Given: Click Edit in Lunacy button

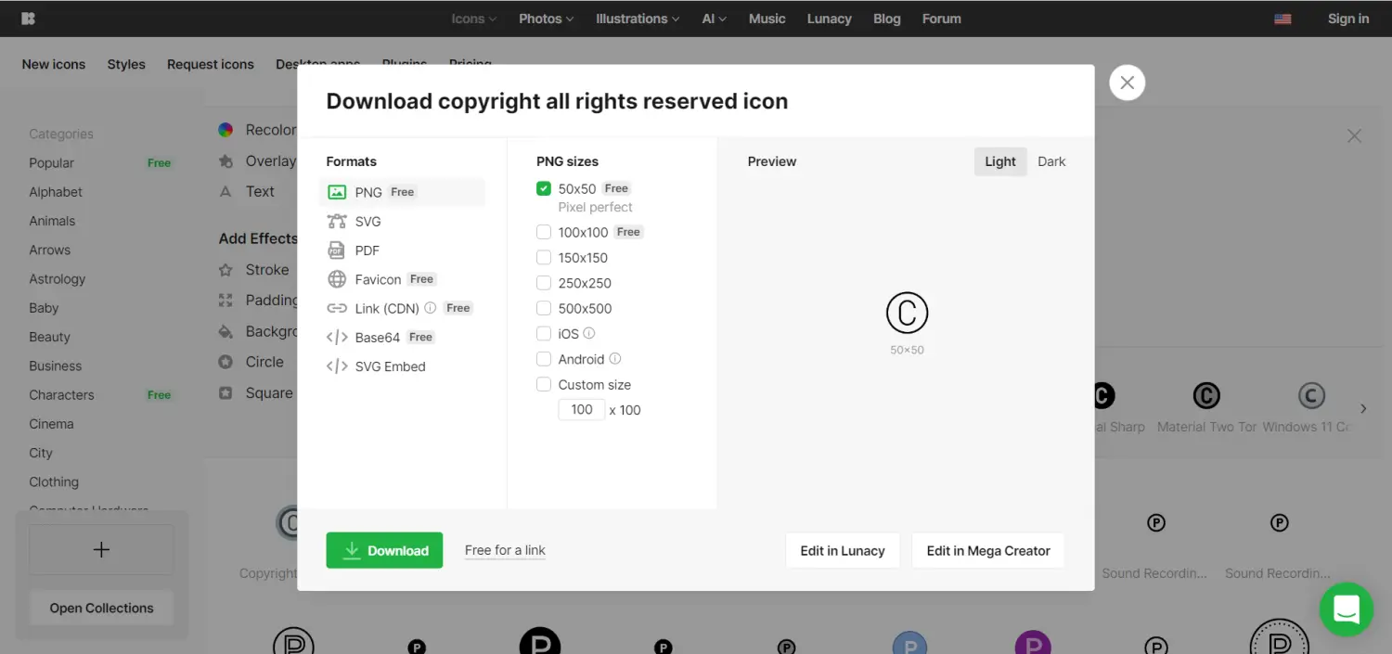Looking at the screenshot, I should [x=843, y=550].
